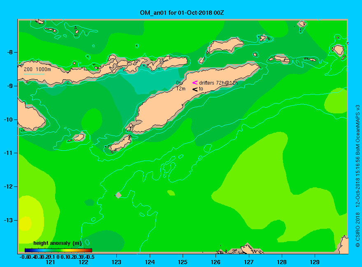Click the '126' longitude axis label

pyautogui.click(x=216, y=262)
